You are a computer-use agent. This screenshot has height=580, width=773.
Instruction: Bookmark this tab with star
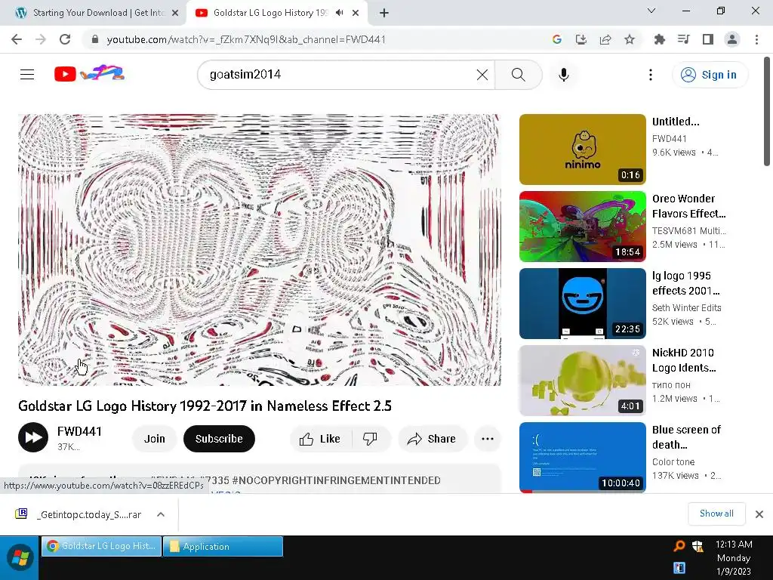point(630,39)
